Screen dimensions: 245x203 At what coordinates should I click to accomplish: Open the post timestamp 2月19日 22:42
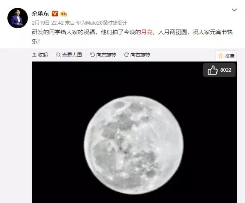pyautogui.click(x=48, y=23)
